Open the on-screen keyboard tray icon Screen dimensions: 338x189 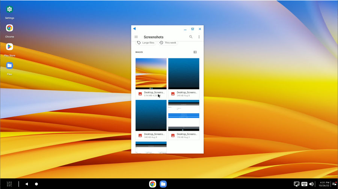tap(304, 184)
